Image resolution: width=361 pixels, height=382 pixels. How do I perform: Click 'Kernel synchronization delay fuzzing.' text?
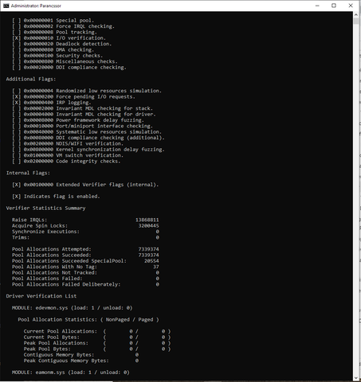110,150
